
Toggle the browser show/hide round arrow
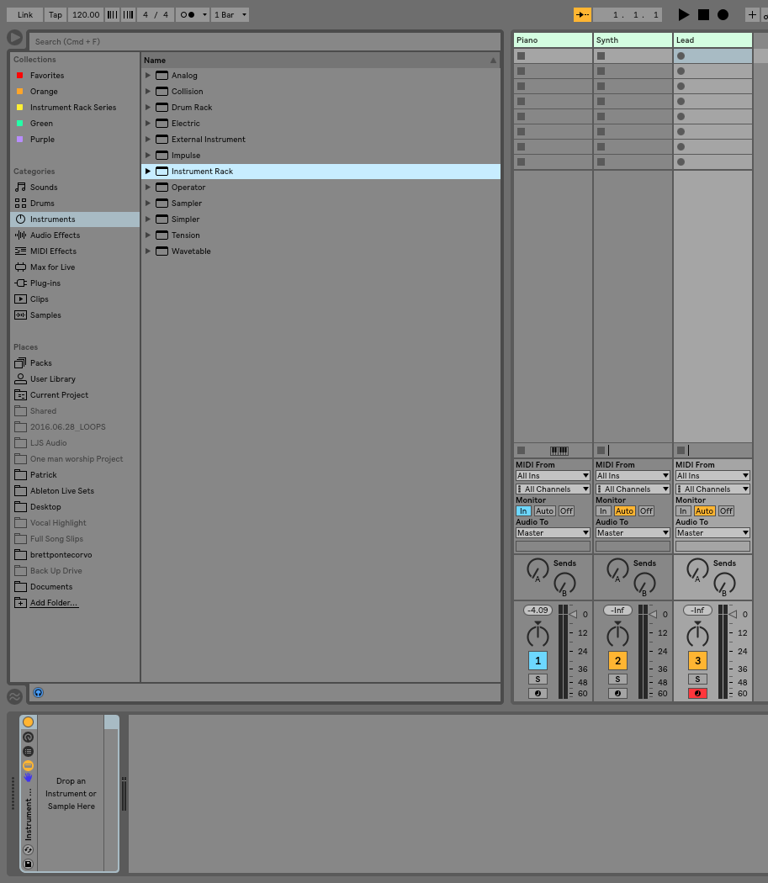click(14, 38)
